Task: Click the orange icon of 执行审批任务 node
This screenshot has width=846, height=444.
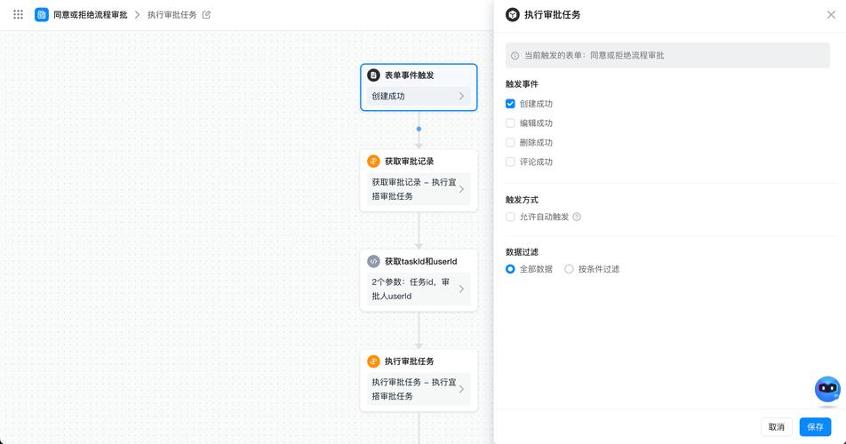Action: coord(373,361)
